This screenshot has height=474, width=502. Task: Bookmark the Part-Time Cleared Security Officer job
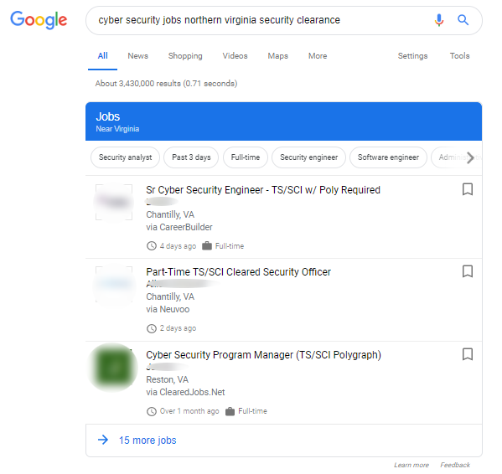(468, 271)
